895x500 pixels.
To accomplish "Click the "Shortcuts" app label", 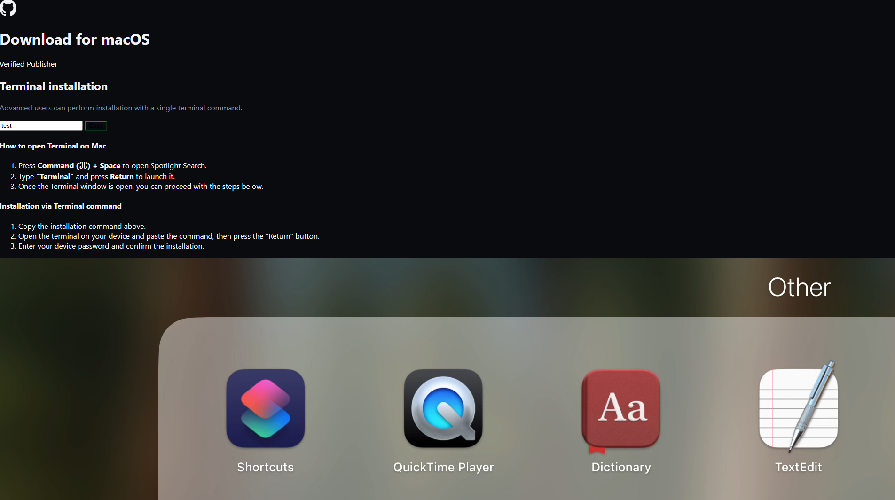I will pyautogui.click(x=266, y=467).
